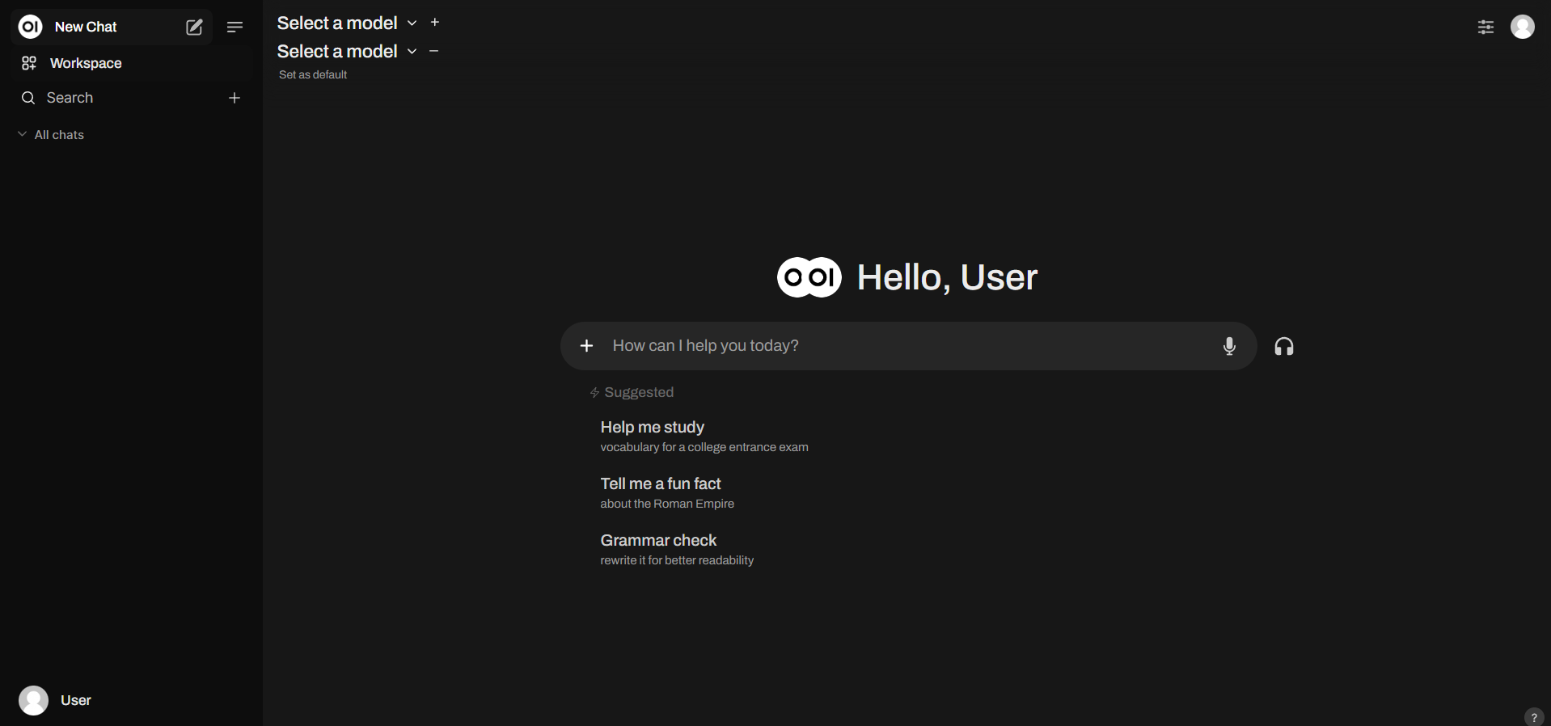Image resolution: width=1551 pixels, height=726 pixels.
Task: Click the new chat pencil icon
Action: pos(194,27)
